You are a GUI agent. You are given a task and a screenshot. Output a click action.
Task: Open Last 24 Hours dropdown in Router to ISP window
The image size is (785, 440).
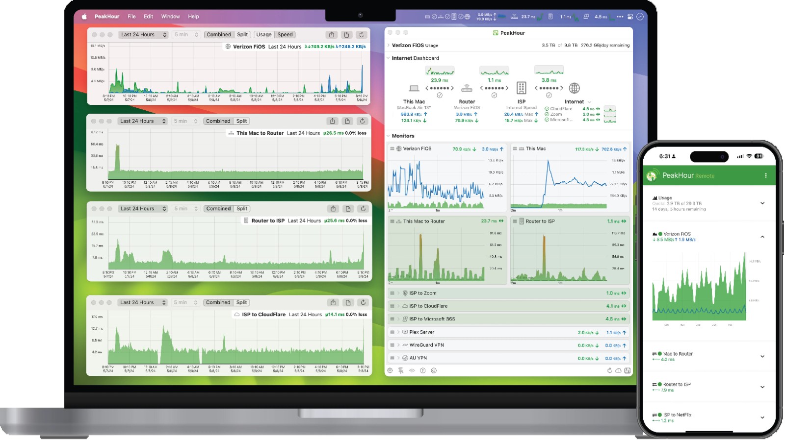click(x=143, y=209)
